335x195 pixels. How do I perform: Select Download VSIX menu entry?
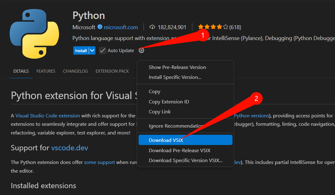point(186,140)
